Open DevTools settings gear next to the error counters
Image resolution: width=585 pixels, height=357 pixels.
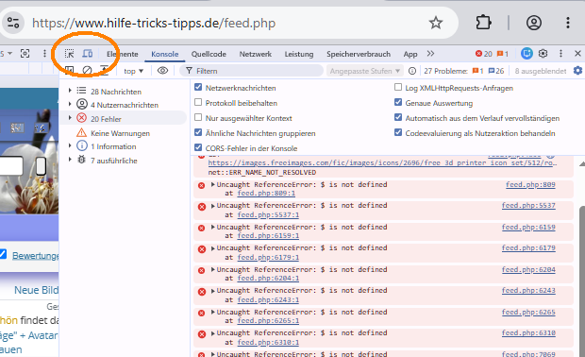543,54
